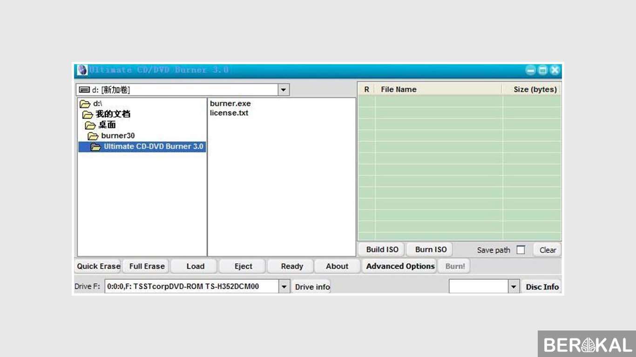Select license.txt in the file list
Viewport: 636px width, 357px height.
229,113
